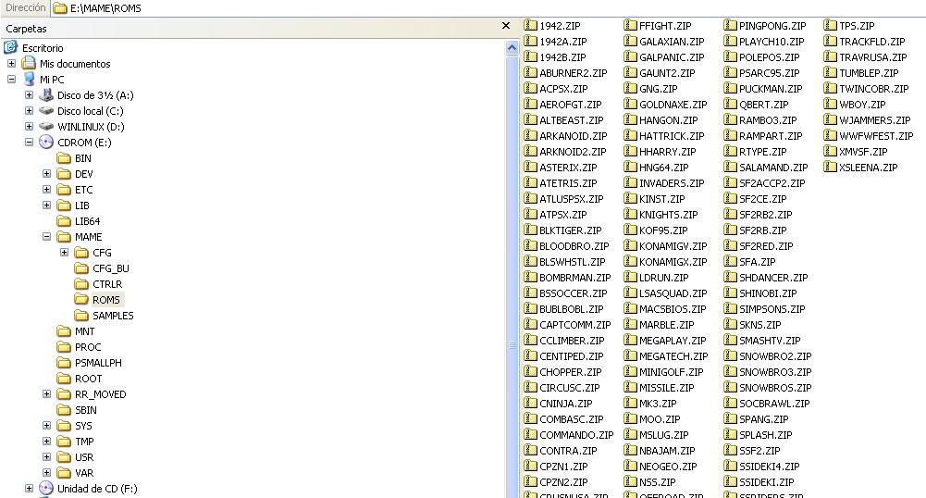Screen dimensions: 926x498
Task: Select the SAMPLES folder in tree
Action: [113, 316]
